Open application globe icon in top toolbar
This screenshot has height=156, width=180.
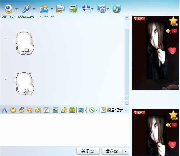pyautogui.click(x=117, y=9)
